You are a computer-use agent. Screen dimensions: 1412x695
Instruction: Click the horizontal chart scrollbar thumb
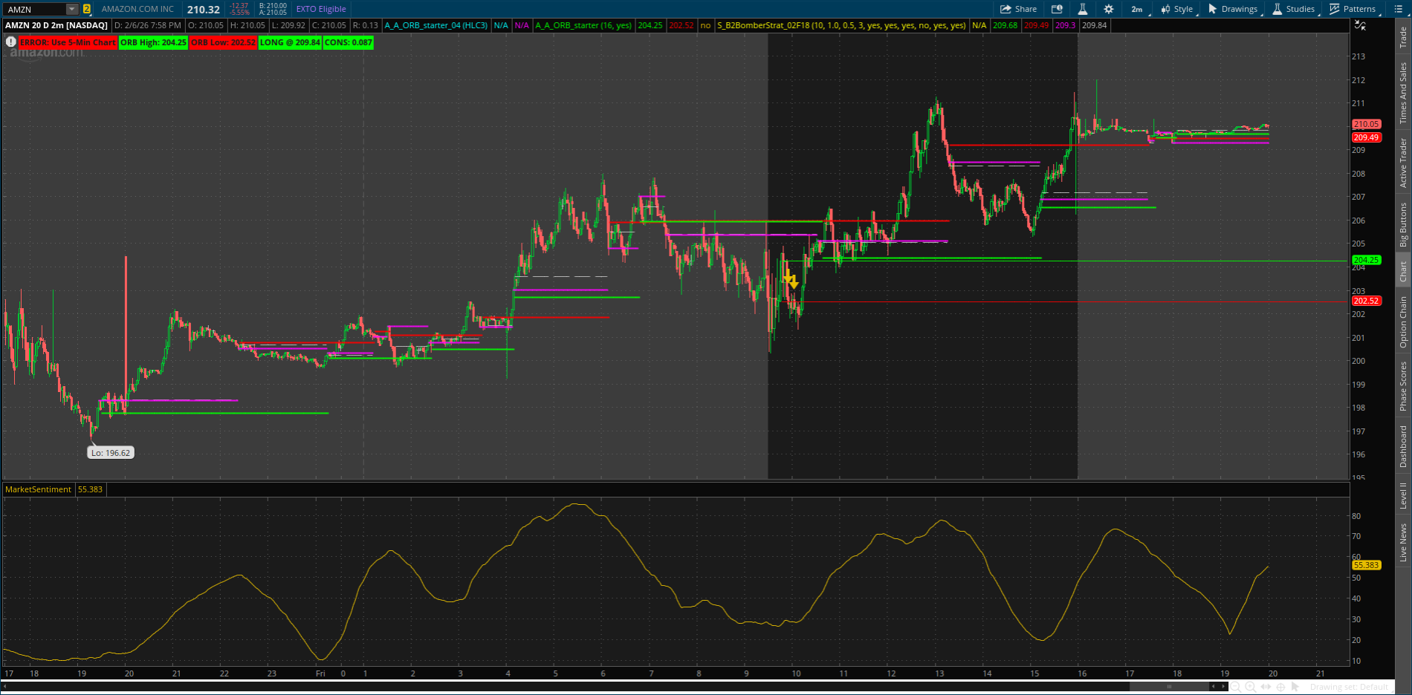point(1170,687)
